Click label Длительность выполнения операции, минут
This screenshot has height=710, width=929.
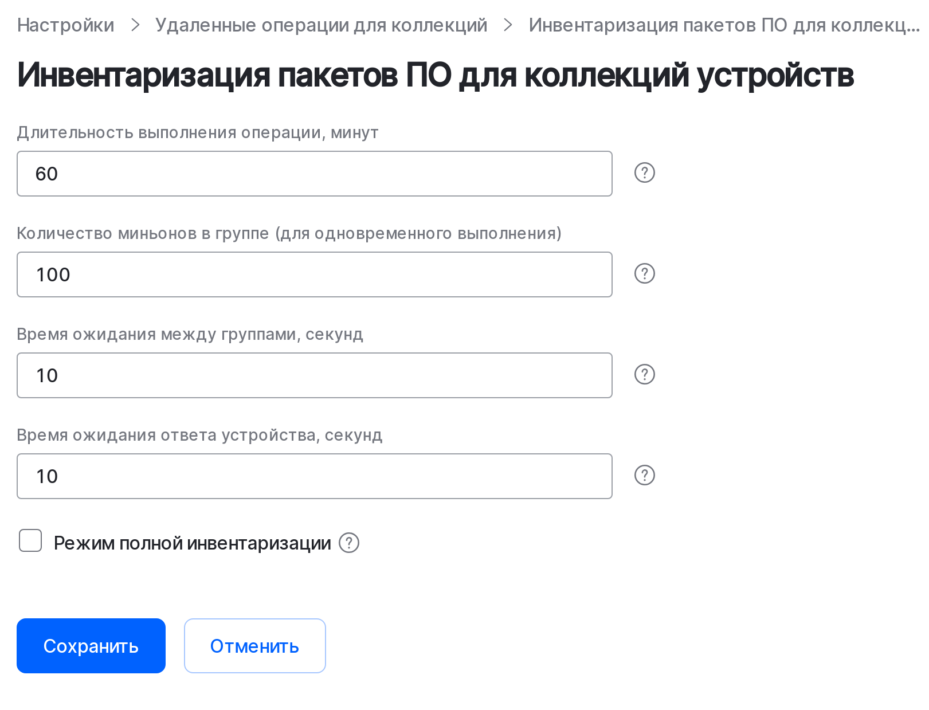[x=198, y=132]
